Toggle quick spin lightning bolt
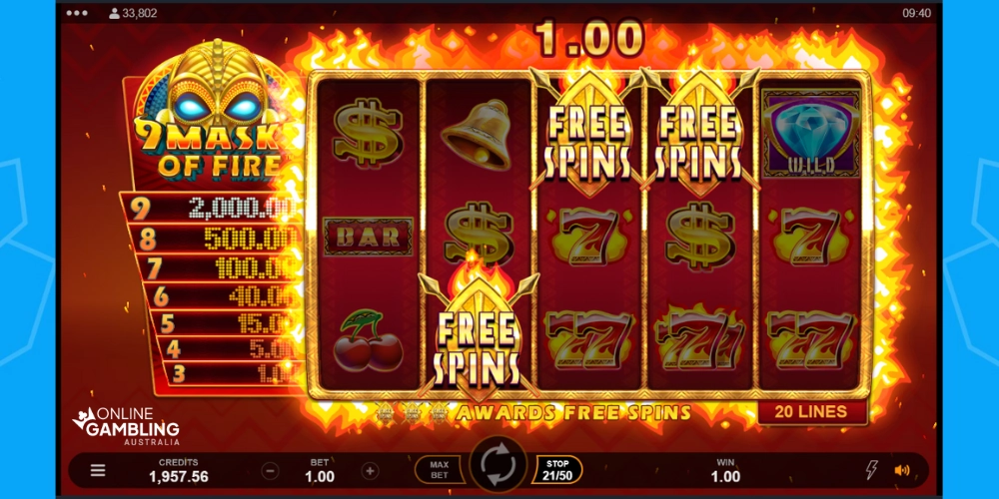 coord(871,470)
